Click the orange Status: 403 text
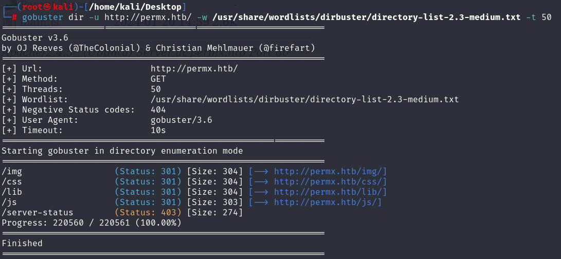561x259 pixels. pos(148,213)
